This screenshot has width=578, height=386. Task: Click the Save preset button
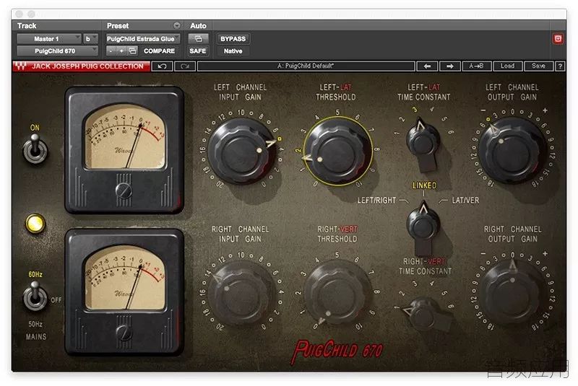538,66
